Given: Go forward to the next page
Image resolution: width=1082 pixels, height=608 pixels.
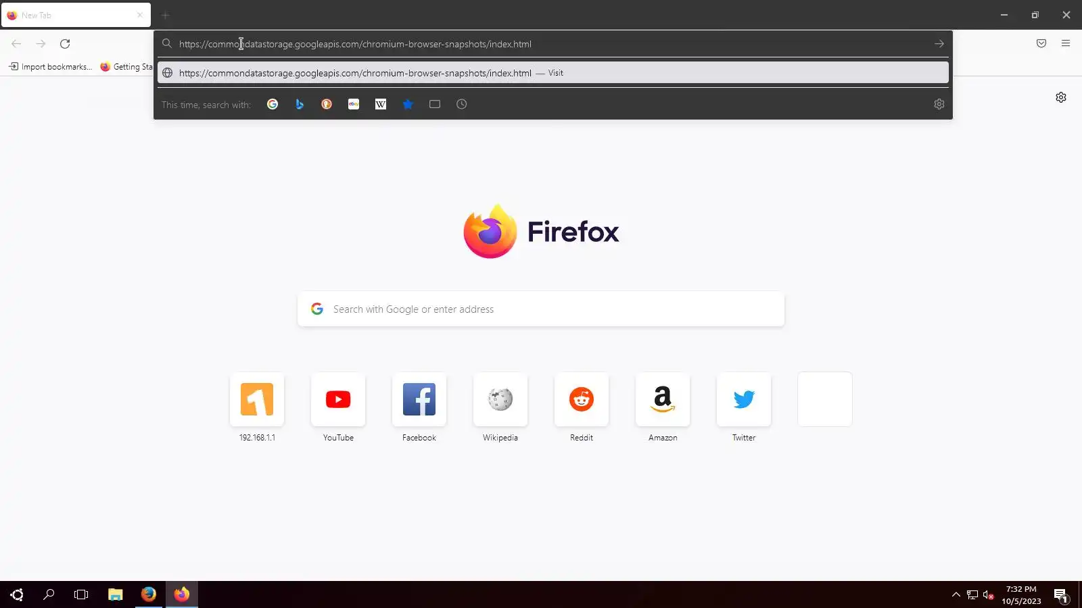Looking at the screenshot, I should pyautogui.click(x=41, y=44).
